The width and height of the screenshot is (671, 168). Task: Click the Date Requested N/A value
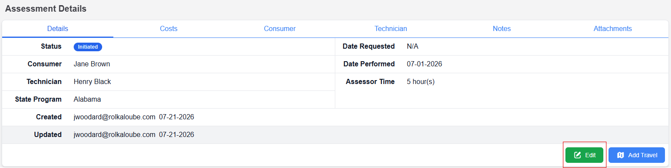click(x=412, y=47)
